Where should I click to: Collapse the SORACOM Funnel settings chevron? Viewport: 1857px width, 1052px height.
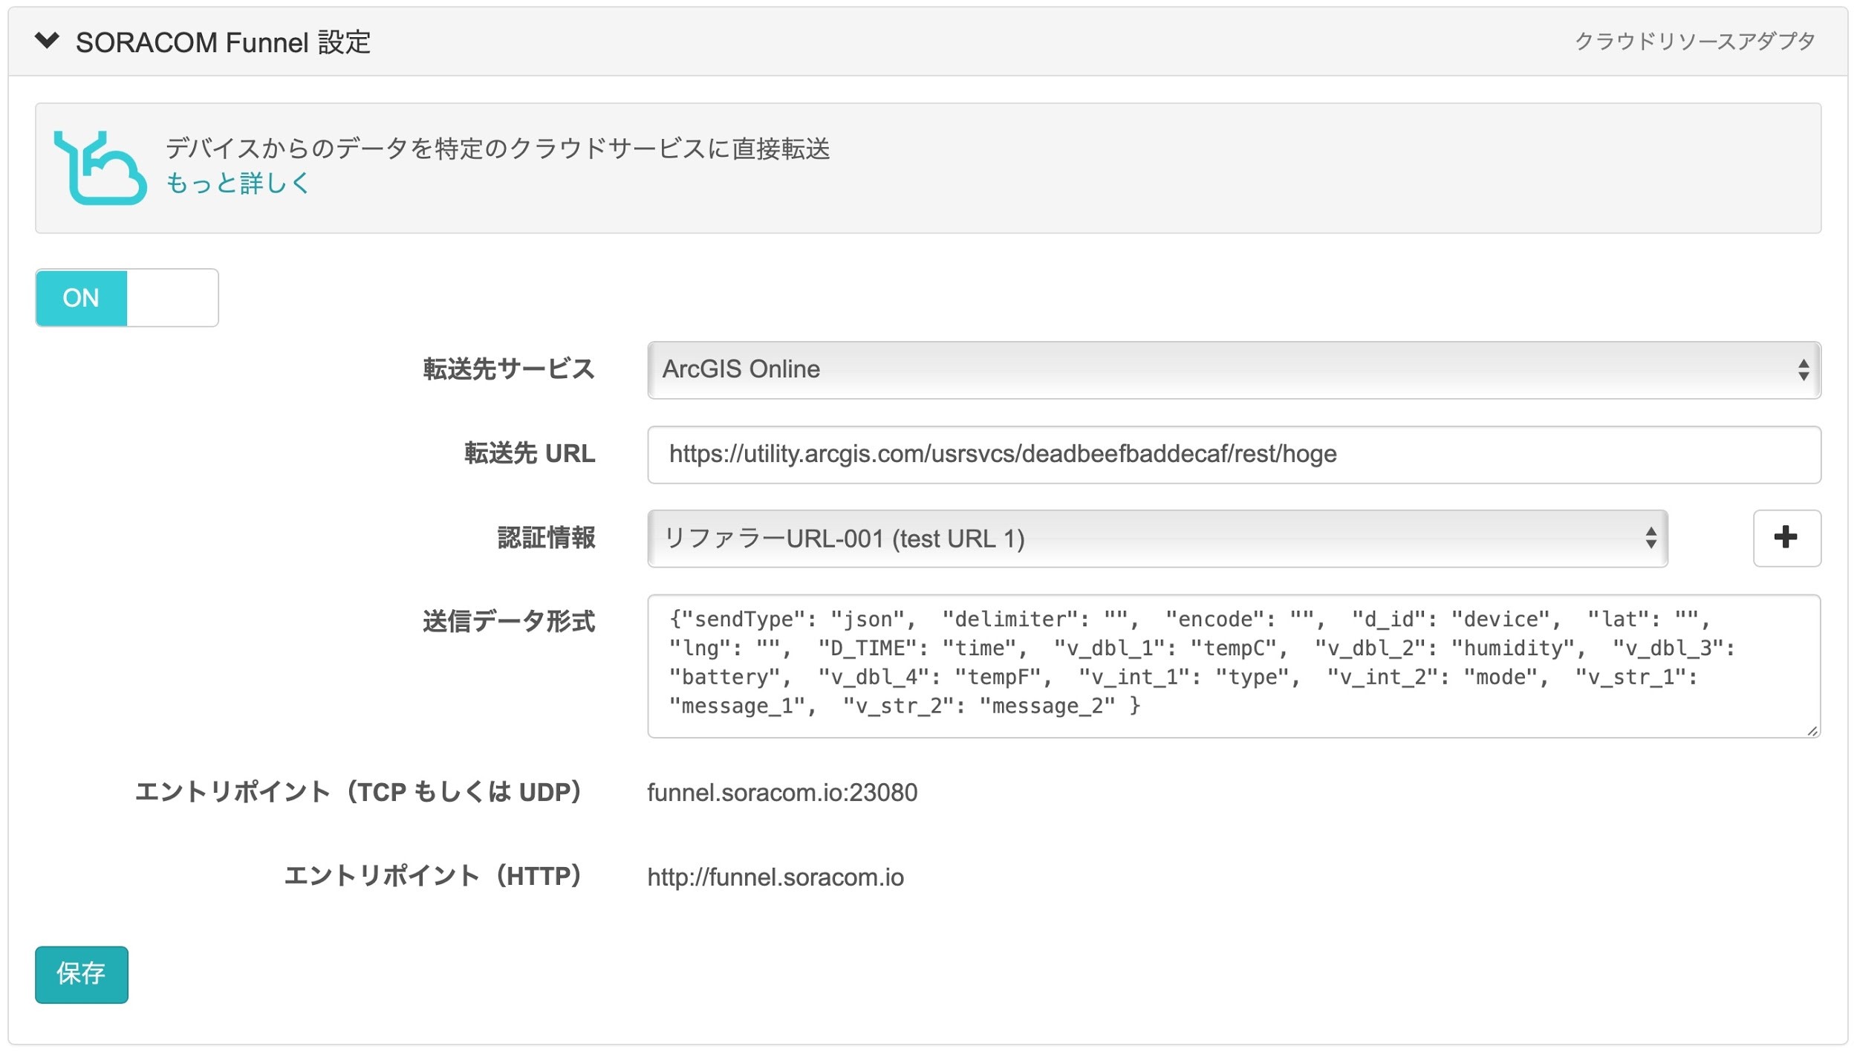point(47,41)
